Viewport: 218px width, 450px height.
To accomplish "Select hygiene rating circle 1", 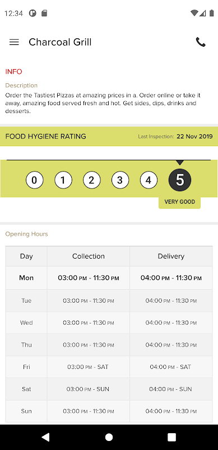I will coord(63,180).
